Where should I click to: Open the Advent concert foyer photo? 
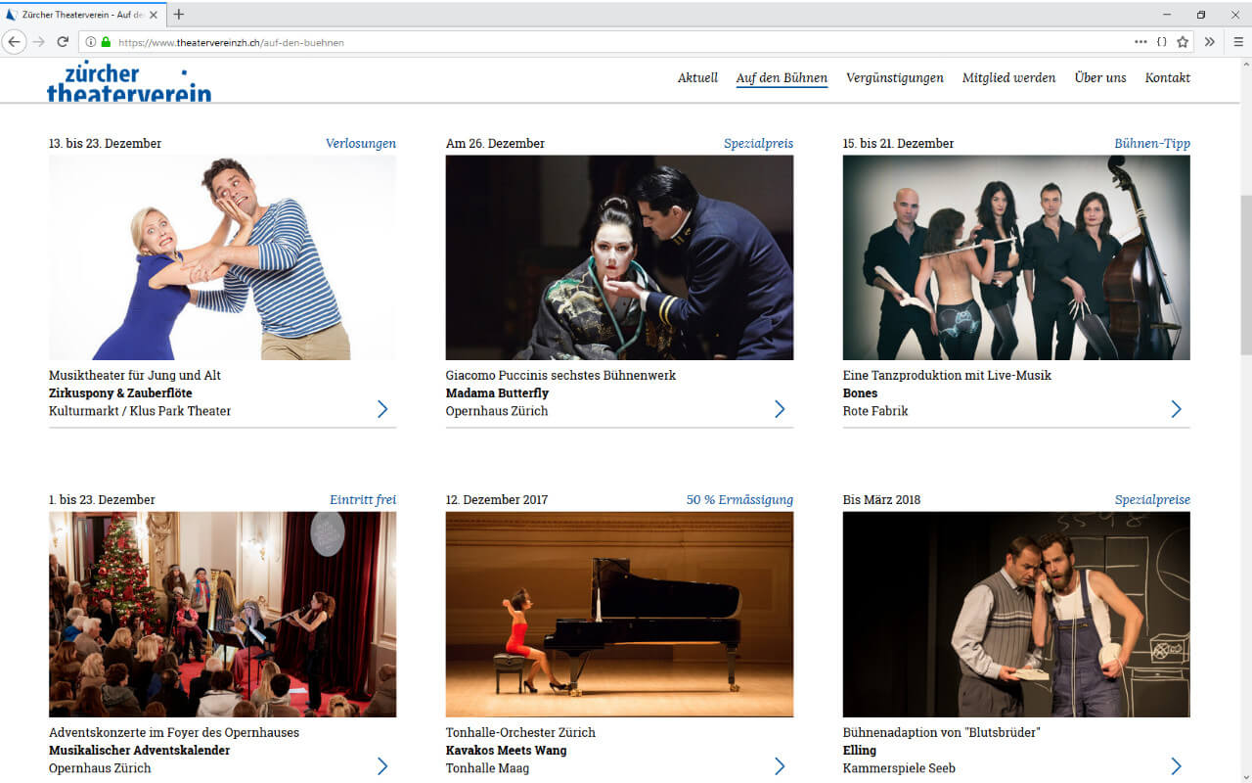coord(223,615)
